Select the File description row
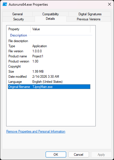The image size is (114, 160). [49, 41]
